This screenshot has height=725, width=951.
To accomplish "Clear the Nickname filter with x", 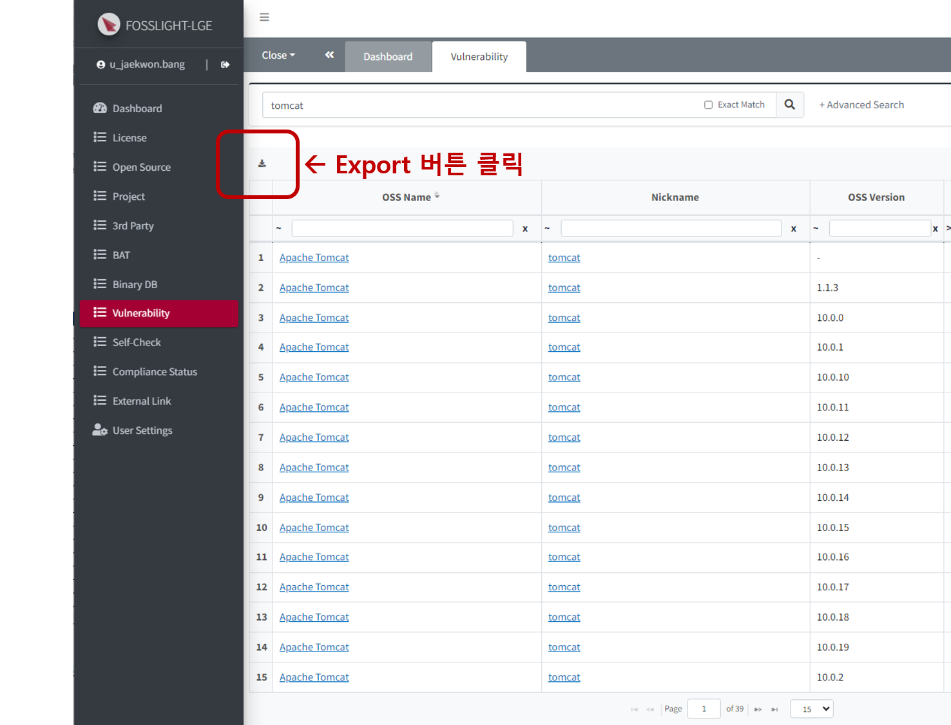I will pos(794,229).
